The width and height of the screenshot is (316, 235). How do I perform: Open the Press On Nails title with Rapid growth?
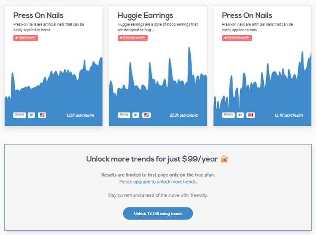pos(38,16)
